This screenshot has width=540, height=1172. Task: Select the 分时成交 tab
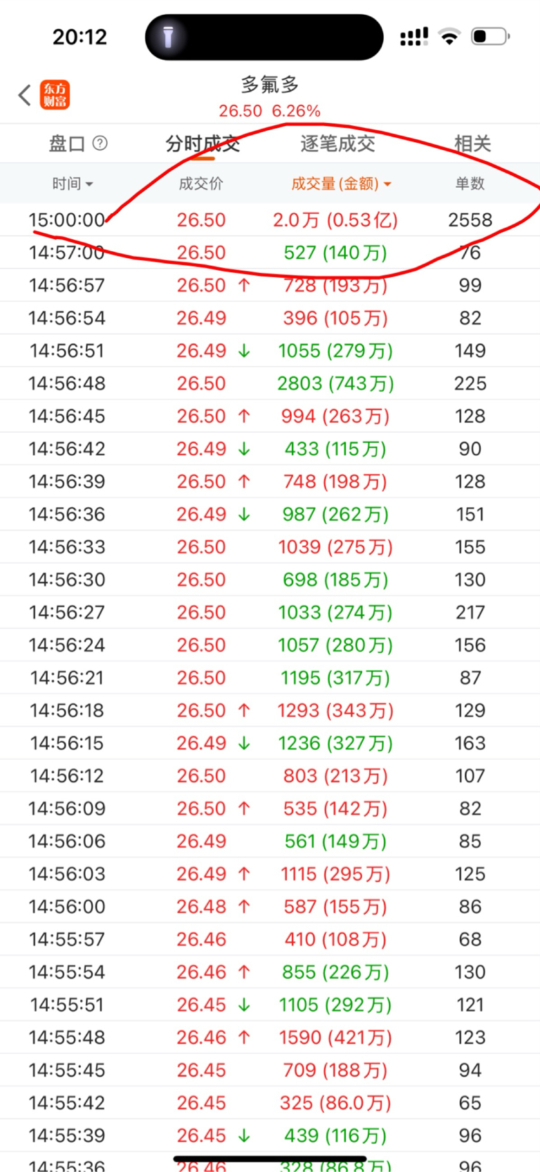(202, 144)
